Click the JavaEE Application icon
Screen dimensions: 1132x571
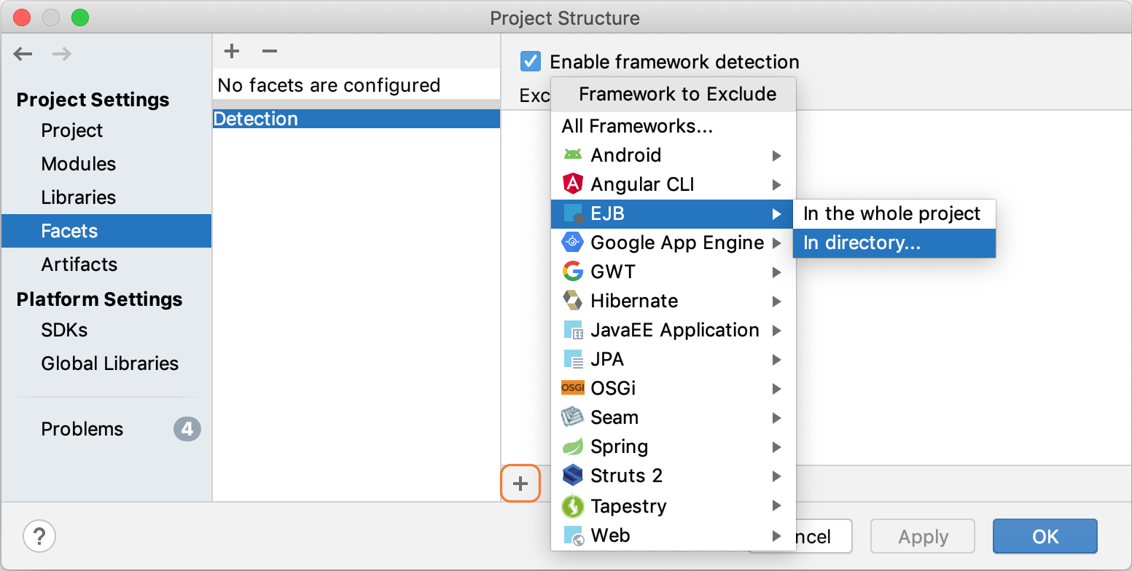(573, 330)
